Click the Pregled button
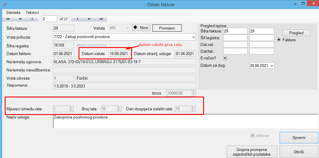Viewport: 319px width, 158px height. pyautogui.click(x=296, y=33)
